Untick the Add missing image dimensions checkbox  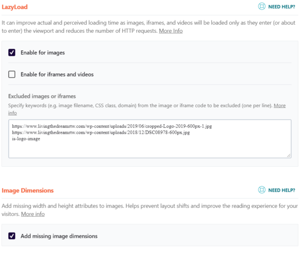click(x=12, y=236)
